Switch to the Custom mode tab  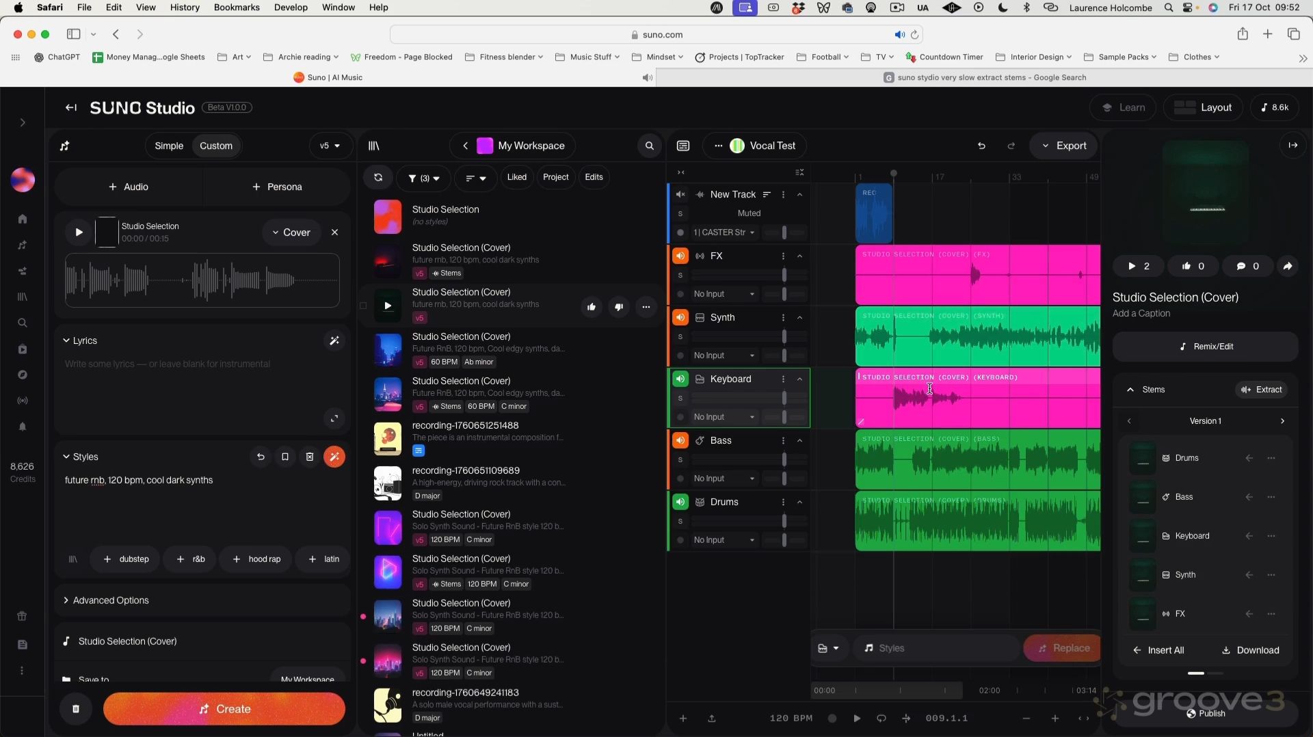point(216,146)
